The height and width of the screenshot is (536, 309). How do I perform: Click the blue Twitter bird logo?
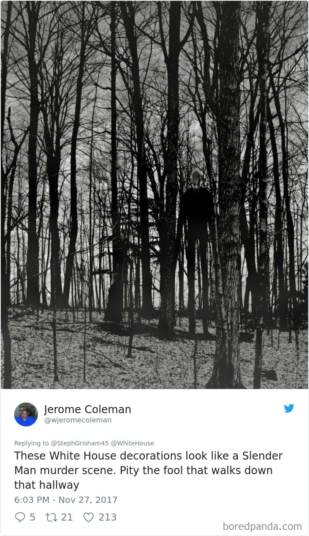289,408
